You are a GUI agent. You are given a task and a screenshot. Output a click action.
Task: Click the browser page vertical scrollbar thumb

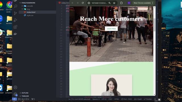pos(154,25)
